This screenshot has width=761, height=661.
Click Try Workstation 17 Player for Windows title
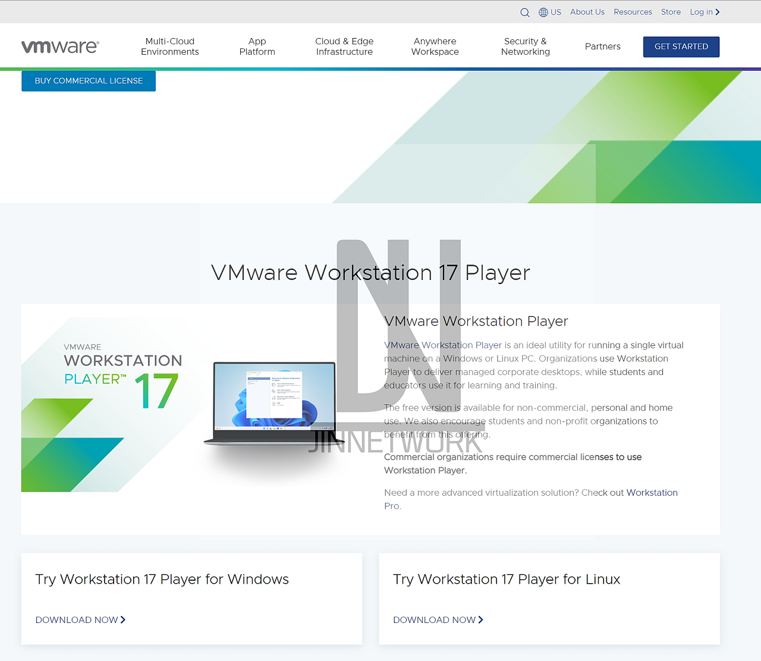point(162,579)
